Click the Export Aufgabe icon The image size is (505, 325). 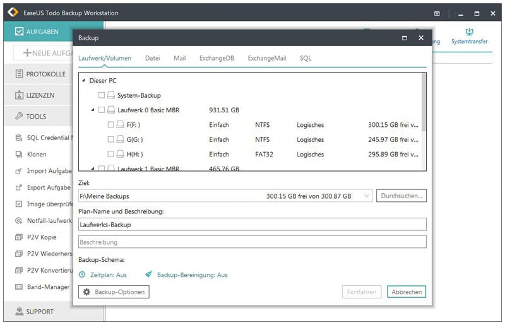pyautogui.click(x=19, y=187)
